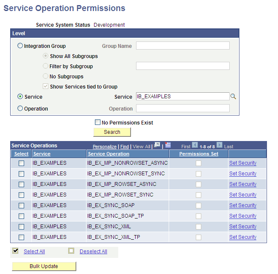Tick Select box for IB_EX_SYNC_SOAP row
Screen dimensions: 278x274
(x=22, y=205)
